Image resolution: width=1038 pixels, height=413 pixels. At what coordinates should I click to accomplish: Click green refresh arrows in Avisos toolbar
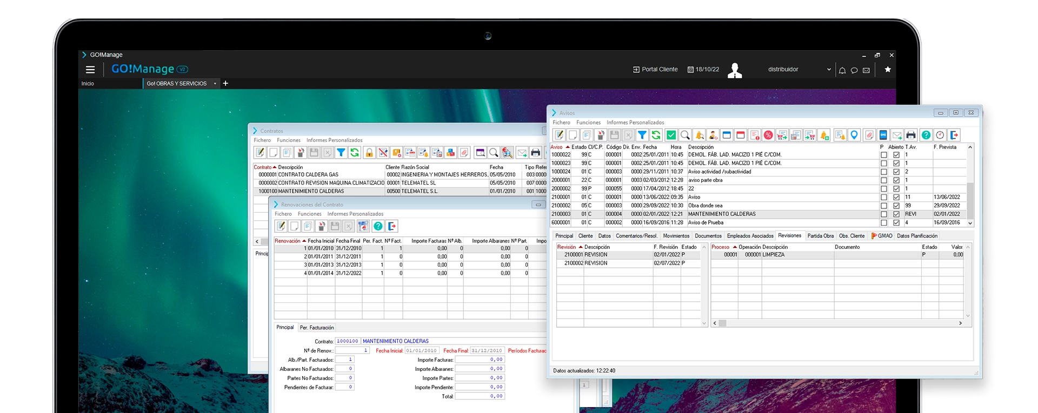point(656,135)
